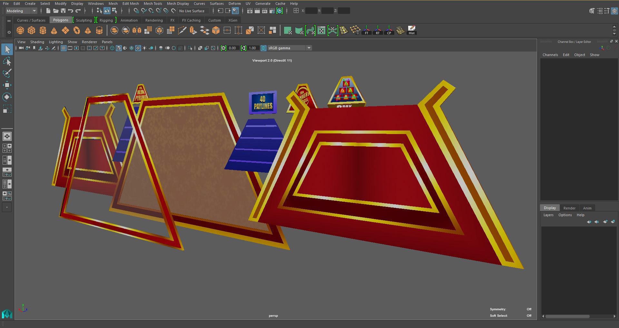This screenshot has height=328, width=619.
Task: Select the Multi-Cut knife tool
Action: coord(182,31)
